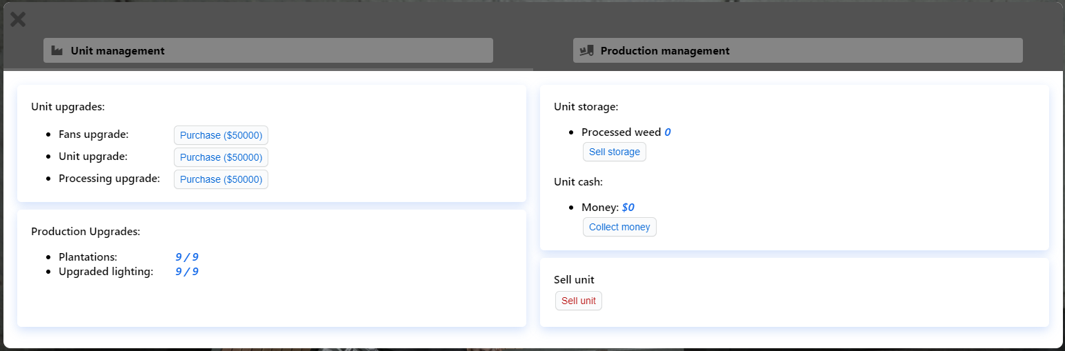Open the Production management tab
1065x351 pixels.
[x=797, y=50]
